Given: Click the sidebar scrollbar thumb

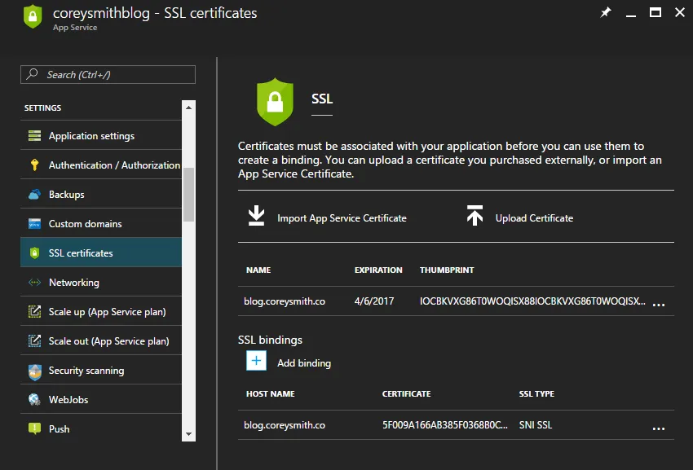Looking at the screenshot, I should coord(188,195).
